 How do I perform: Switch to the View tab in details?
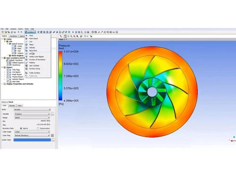tap(19, 106)
